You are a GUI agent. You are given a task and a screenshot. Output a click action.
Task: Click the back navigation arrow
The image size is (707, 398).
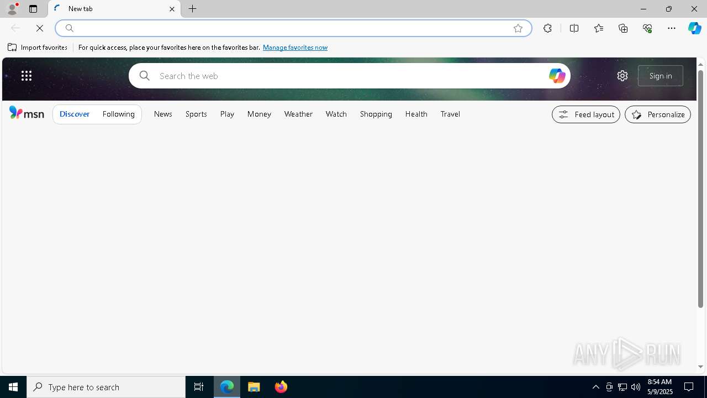tap(15, 28)
